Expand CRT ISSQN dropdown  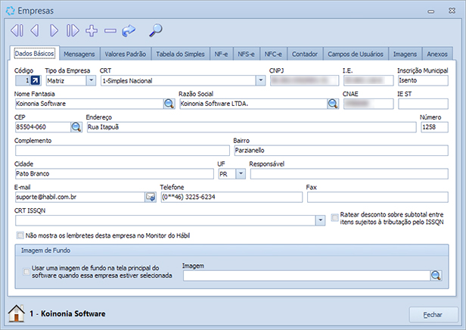(x=320, y=220)
